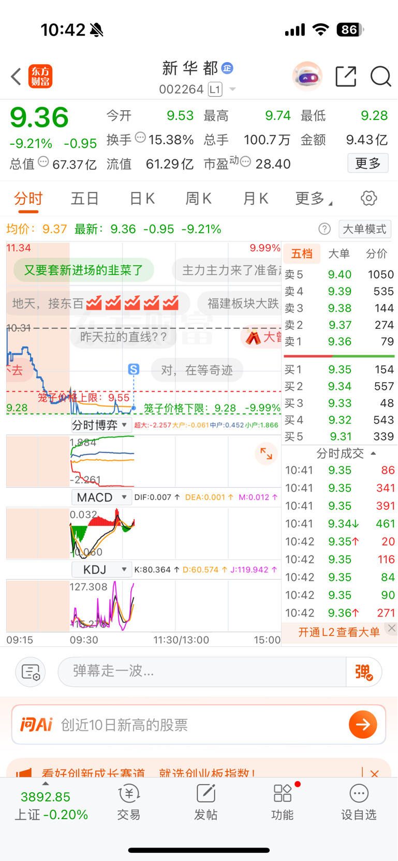Open the 分时博弈 indicator dropdown
Image resolution: width=398 pixels, height=861 pixels.
coord(100,425)
